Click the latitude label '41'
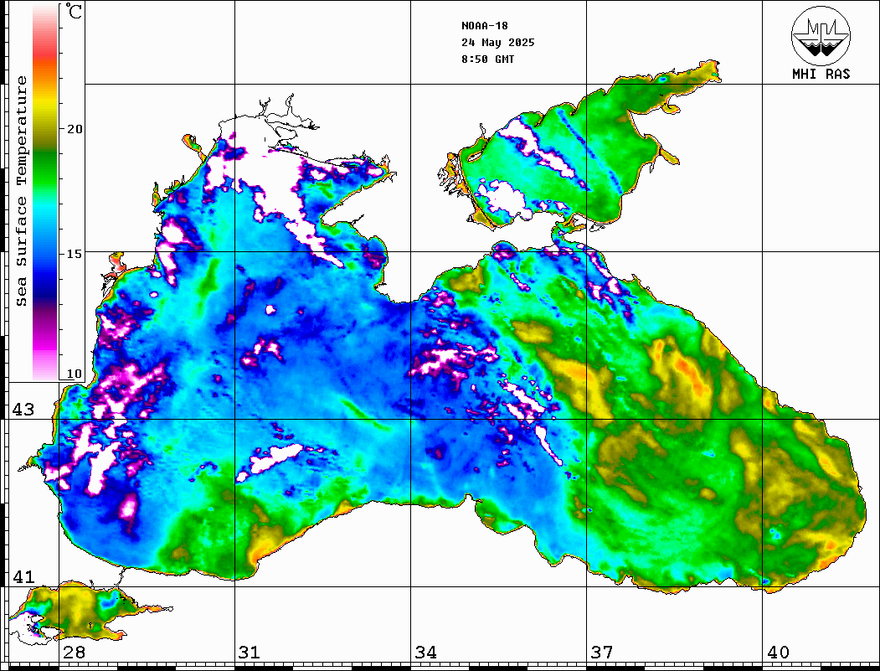This screenshot has width=880, height=671. click(23, 576)
